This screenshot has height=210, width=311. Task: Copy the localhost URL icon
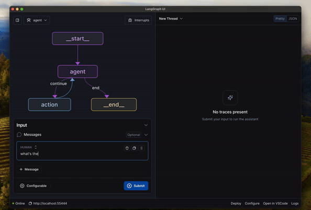pyautogui.click(x=30, y=203)
